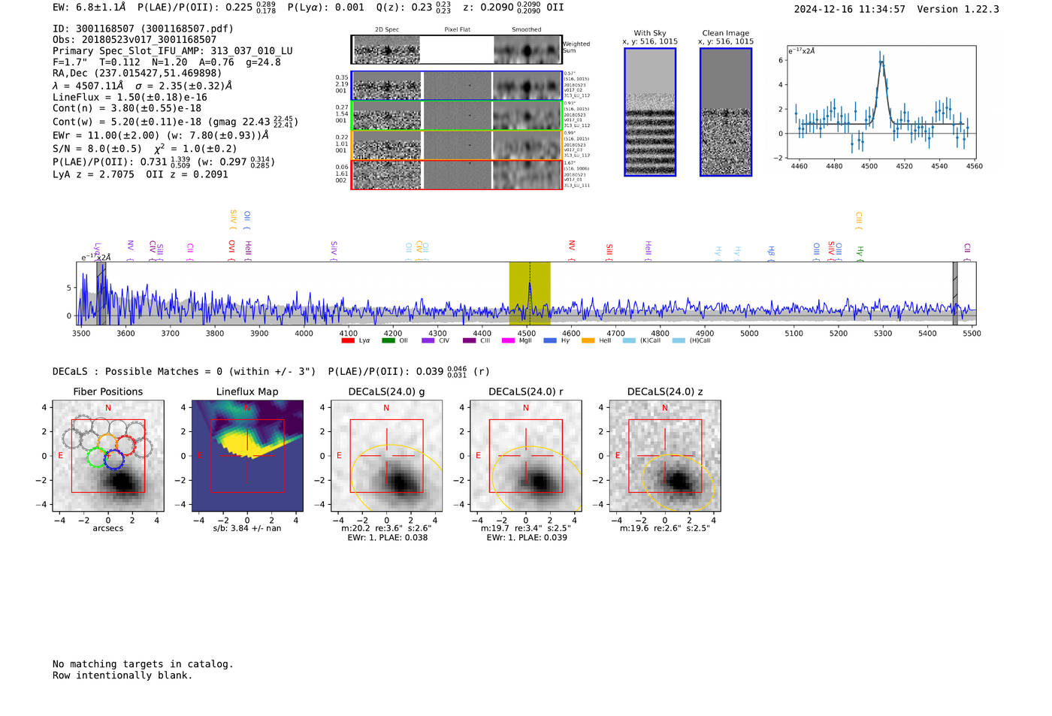Select the green-framed fiber 2D spec row

pyautogui.click(x=456, y=116)
